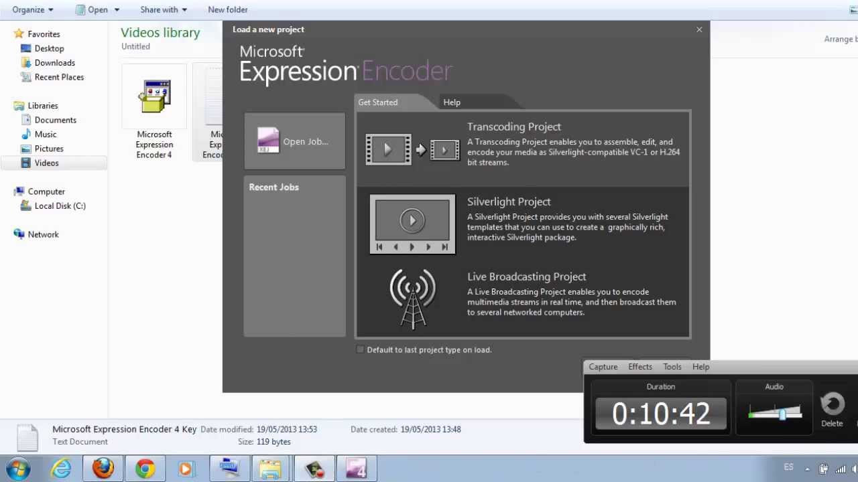This screenshot has height=482, width=858.
Task: Switch to the Get Started tab
Action: 378,102
